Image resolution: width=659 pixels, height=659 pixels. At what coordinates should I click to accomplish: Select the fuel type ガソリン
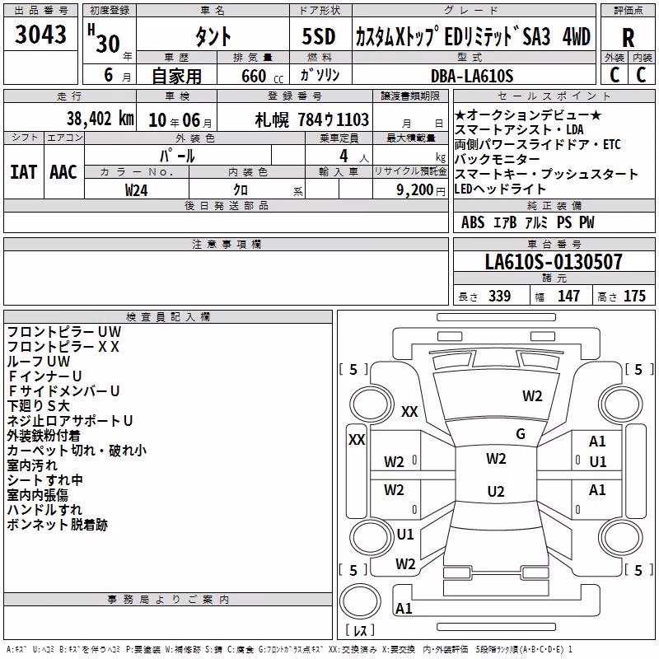click(x=320, y=75)
